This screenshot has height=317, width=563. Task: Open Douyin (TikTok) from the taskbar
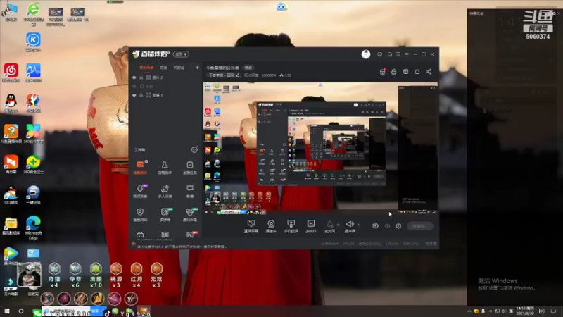pos(107,313)
